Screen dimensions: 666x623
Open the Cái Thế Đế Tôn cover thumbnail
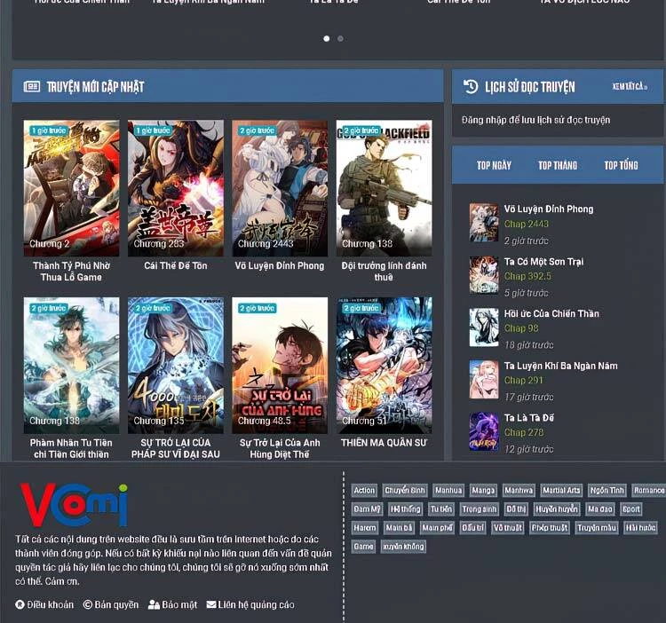(x=176, y=188)
